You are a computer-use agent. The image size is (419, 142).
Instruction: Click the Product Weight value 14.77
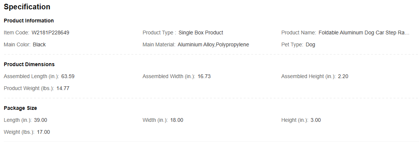pyautogui.click(x=63, y=89)
